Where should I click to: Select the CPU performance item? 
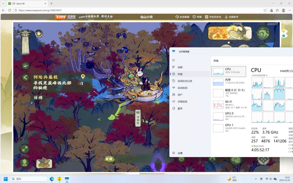pyautogui.click(x=229, y=71)
